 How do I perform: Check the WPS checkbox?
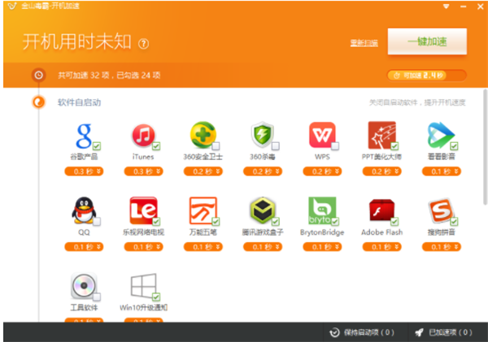(335, 145)
